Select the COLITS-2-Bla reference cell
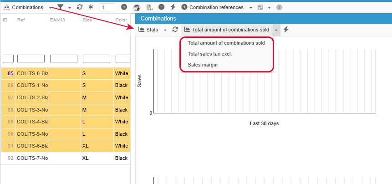This screenshot has height=184, width=392. 32,97
